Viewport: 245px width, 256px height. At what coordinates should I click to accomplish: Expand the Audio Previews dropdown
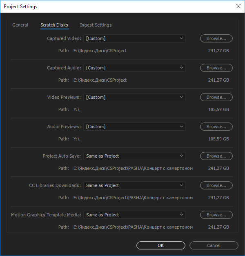134,127
